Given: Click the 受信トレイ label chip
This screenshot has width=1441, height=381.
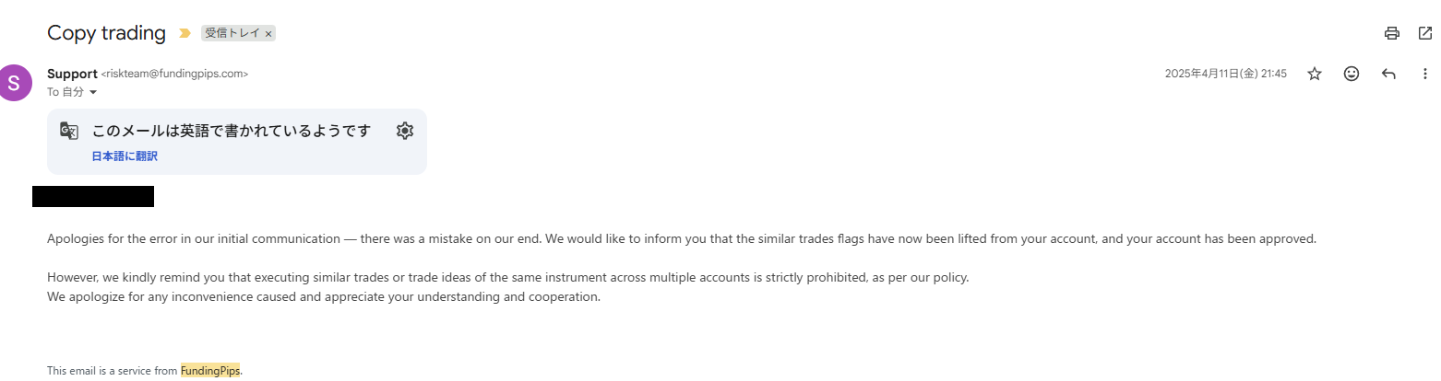Looking at the screenshot, I should 232,33.
